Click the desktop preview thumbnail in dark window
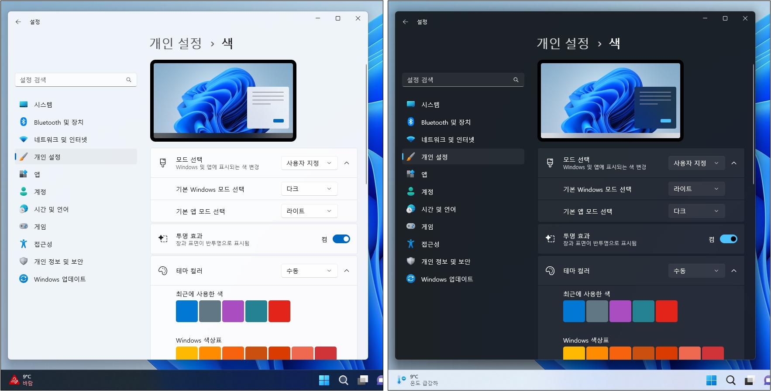Viewport: 771px width, 391px height. click(x=610, y=101)
